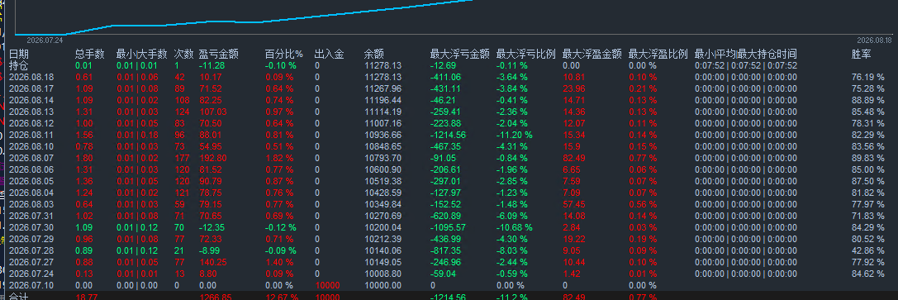Click the -8.99 loss value
This screenshot has width=898, height=300.
coord(210,250)
